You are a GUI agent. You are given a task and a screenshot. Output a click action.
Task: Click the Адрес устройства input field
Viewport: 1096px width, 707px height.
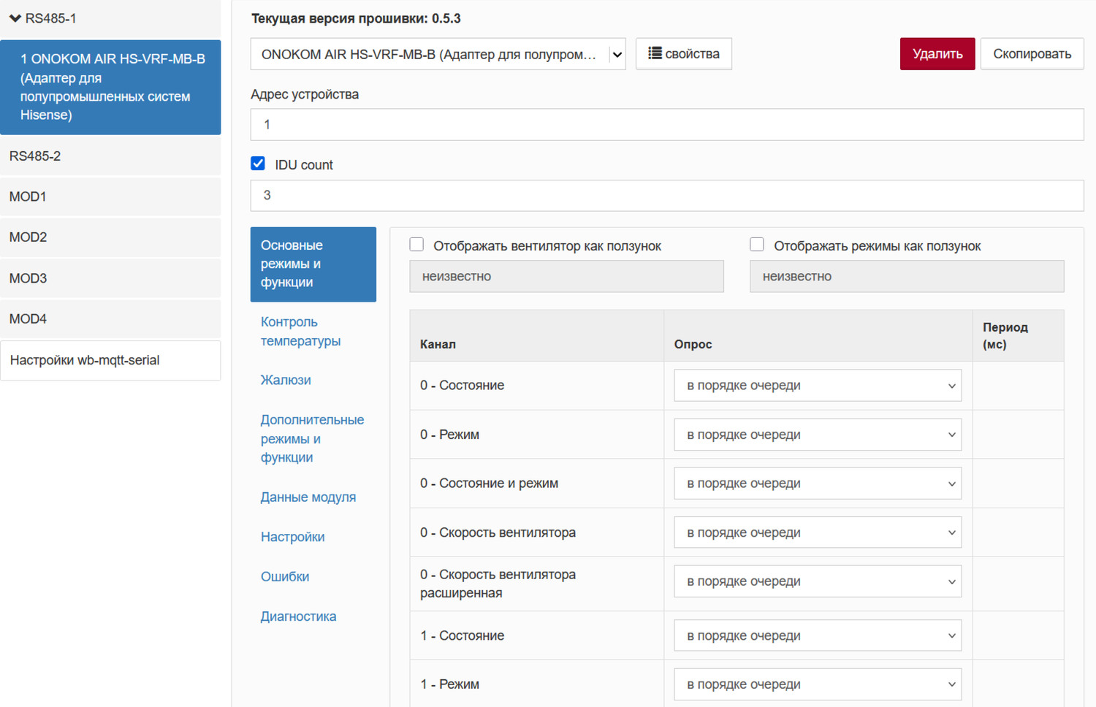pyautogui.click(x=666, y=125)
